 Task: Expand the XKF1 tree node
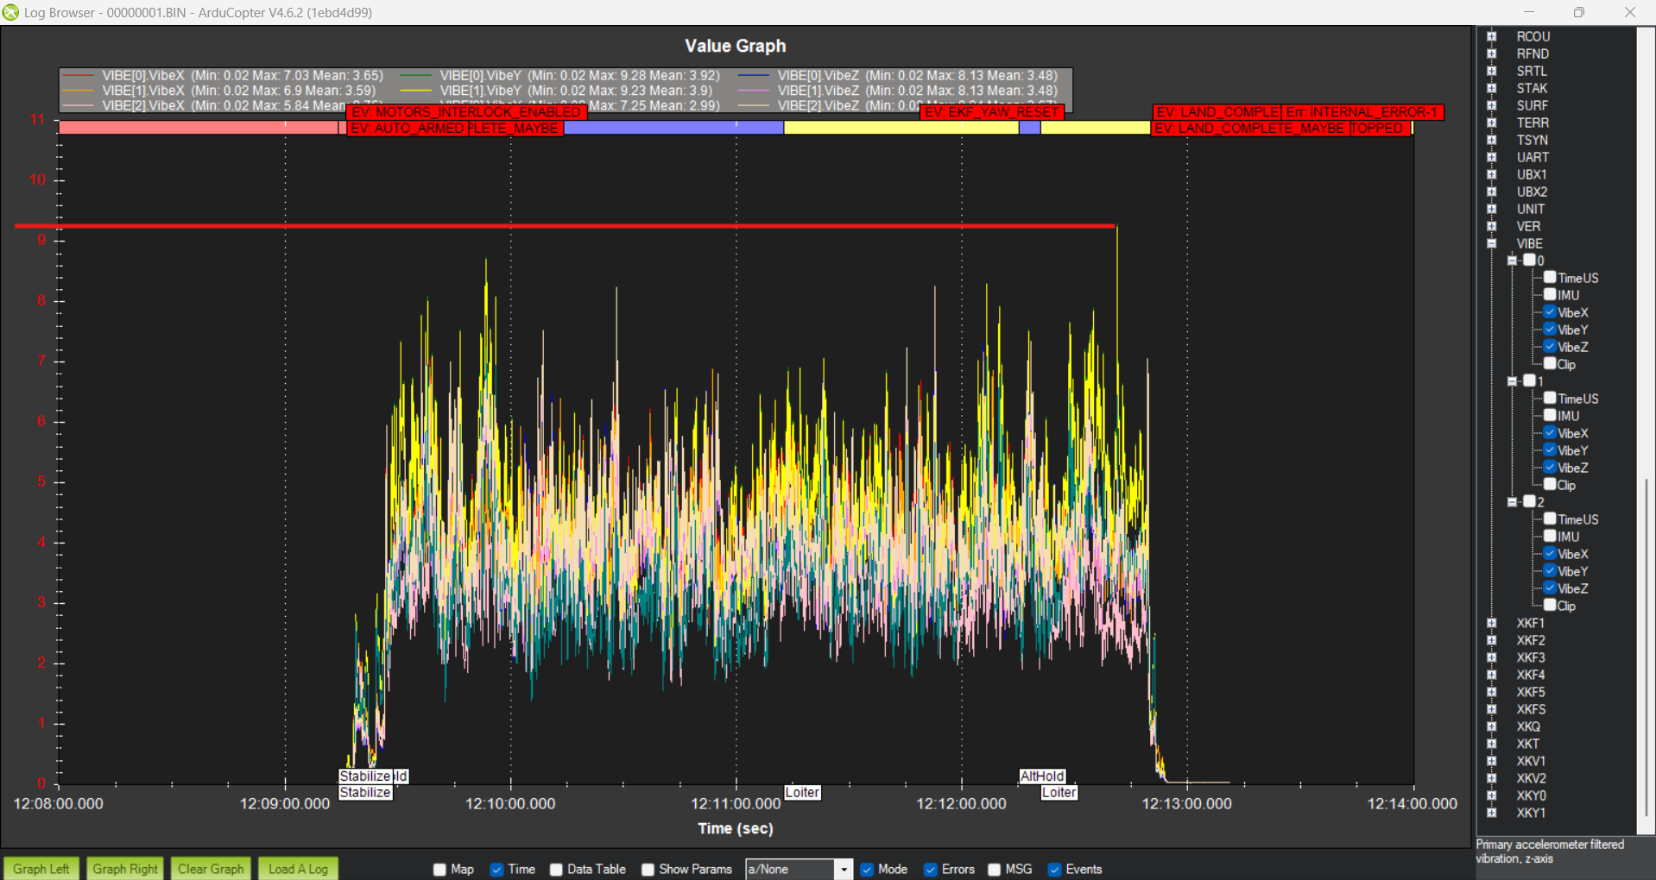point(1491,623)
